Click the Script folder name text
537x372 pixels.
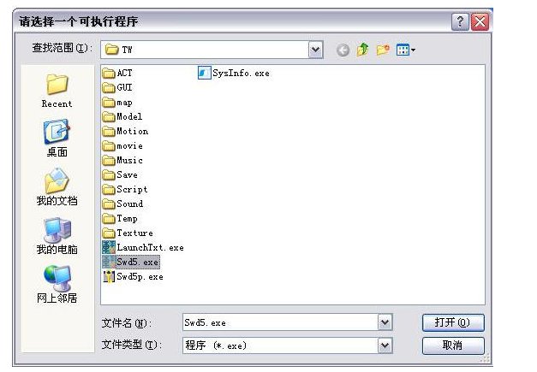tap(132, 189)
